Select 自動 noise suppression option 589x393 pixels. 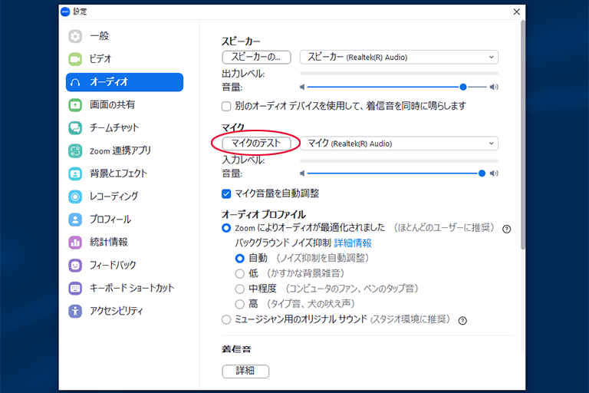point(239,259)
